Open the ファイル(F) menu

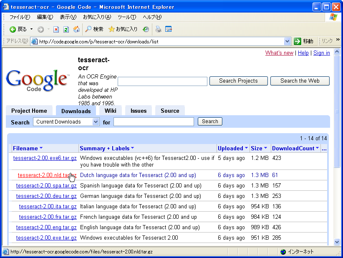pos(20,17)
